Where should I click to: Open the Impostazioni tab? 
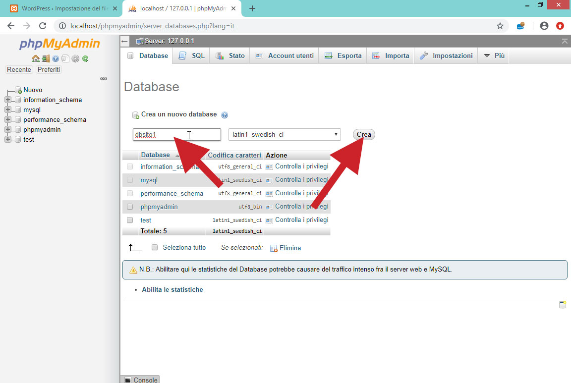446,55
